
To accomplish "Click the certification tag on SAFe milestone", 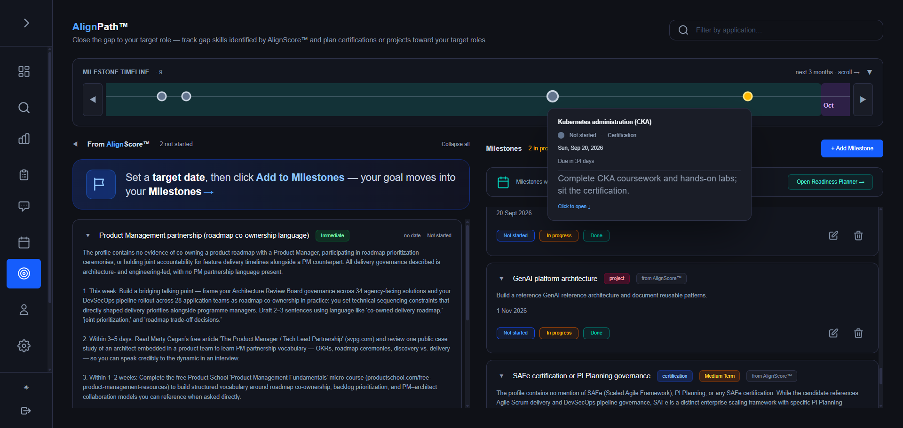I will click(674, 376).
